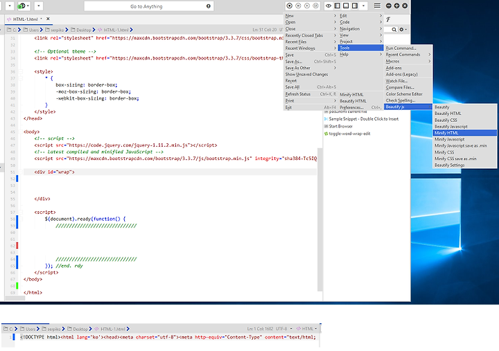This screenshot has width=499, height=351.
Task: Start macro recording in toolbar
Action: [x=290, y=6]
